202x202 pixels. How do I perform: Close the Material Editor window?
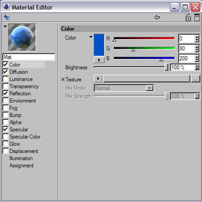[195, 7]
